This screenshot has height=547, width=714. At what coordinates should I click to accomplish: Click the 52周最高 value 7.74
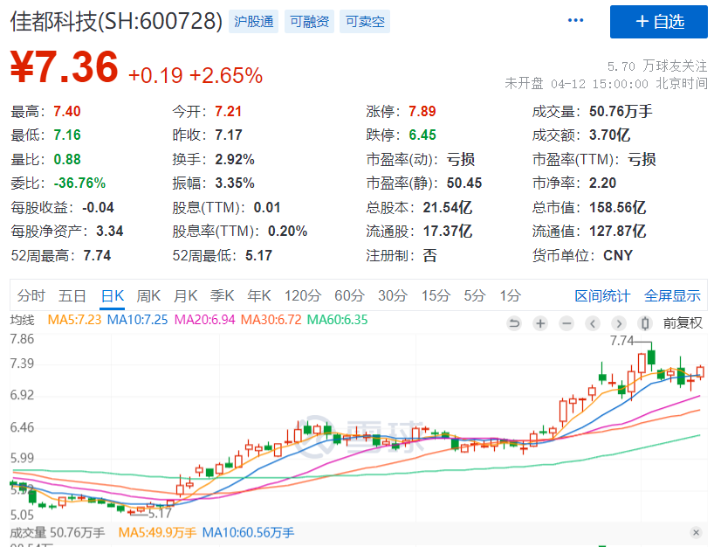pyautogui.click(x=97, y=255)
